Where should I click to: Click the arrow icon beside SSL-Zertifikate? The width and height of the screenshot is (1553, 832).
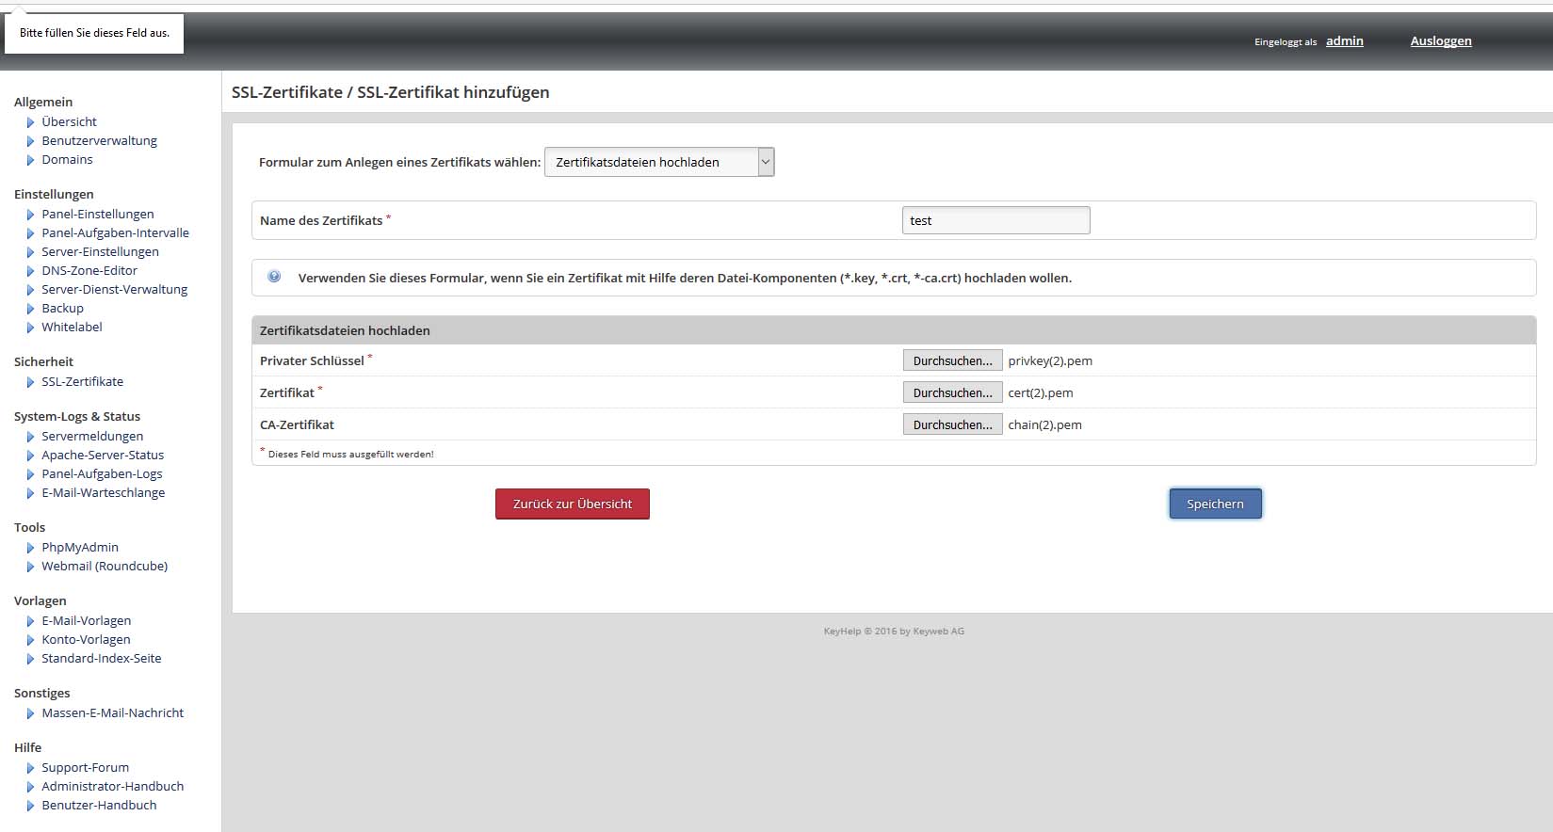[30, 382]
